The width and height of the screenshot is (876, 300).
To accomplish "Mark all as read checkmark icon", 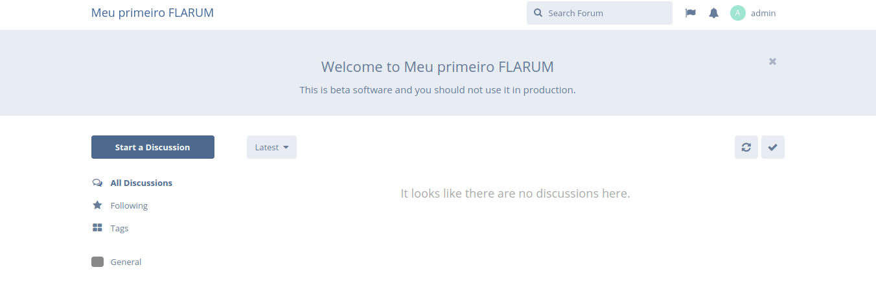I will (x=773, y=147).
